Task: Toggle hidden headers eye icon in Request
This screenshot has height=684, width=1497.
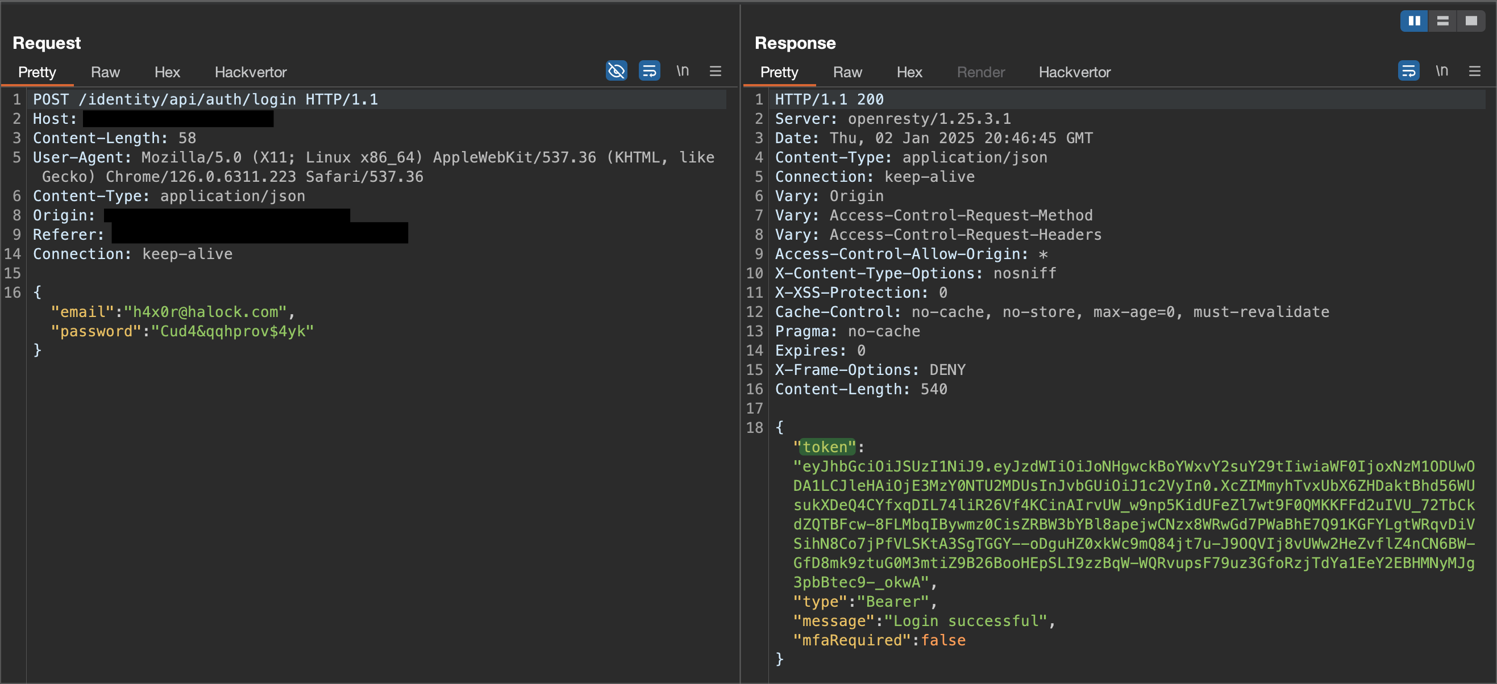Action: coord(616,71)
